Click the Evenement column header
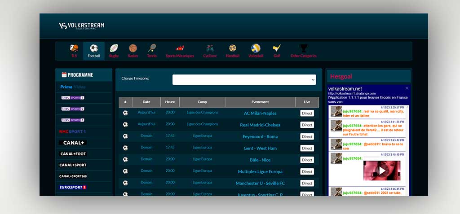460x214 pixels. coord(260,102)
